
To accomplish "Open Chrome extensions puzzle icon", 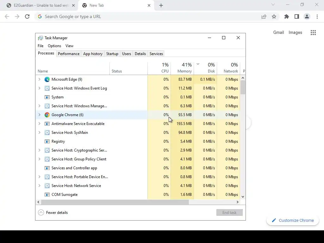I will (x=287, y=16).
